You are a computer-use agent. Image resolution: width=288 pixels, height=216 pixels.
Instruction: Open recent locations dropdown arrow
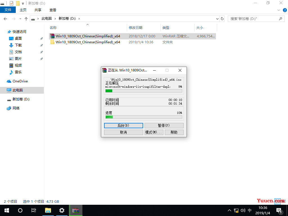pos(20,19)
